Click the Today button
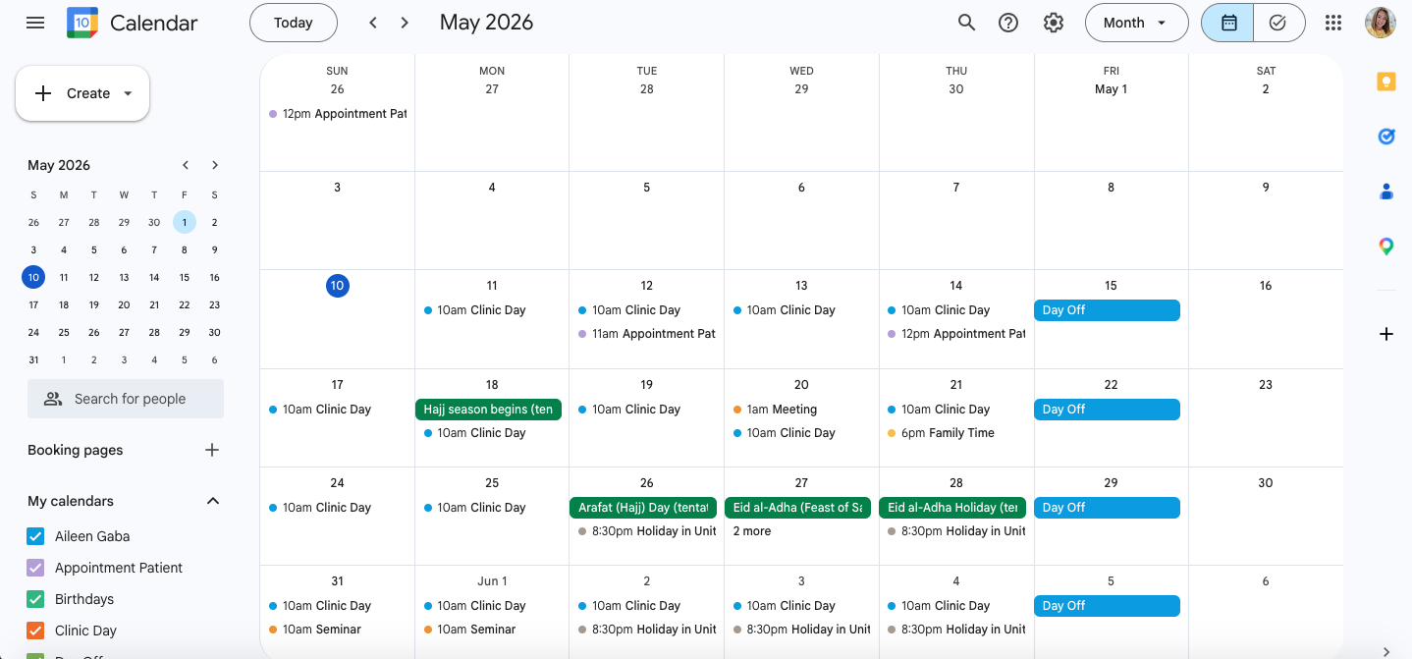This screenshot has height=659, width=1412. click(294, 23)
